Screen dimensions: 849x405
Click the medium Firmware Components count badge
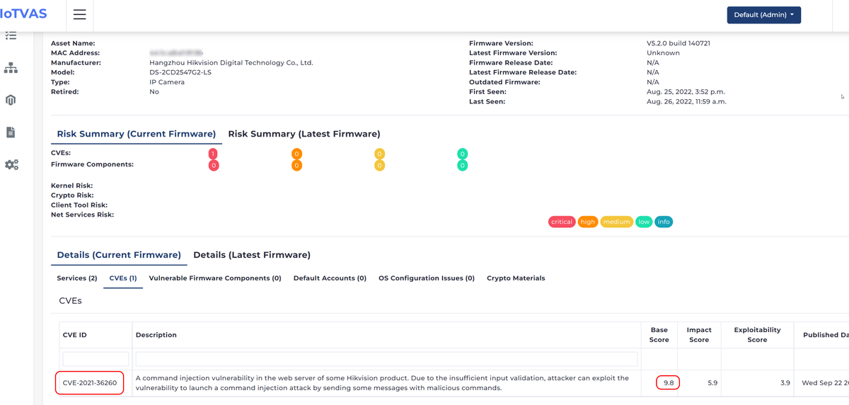click(379, 165)
